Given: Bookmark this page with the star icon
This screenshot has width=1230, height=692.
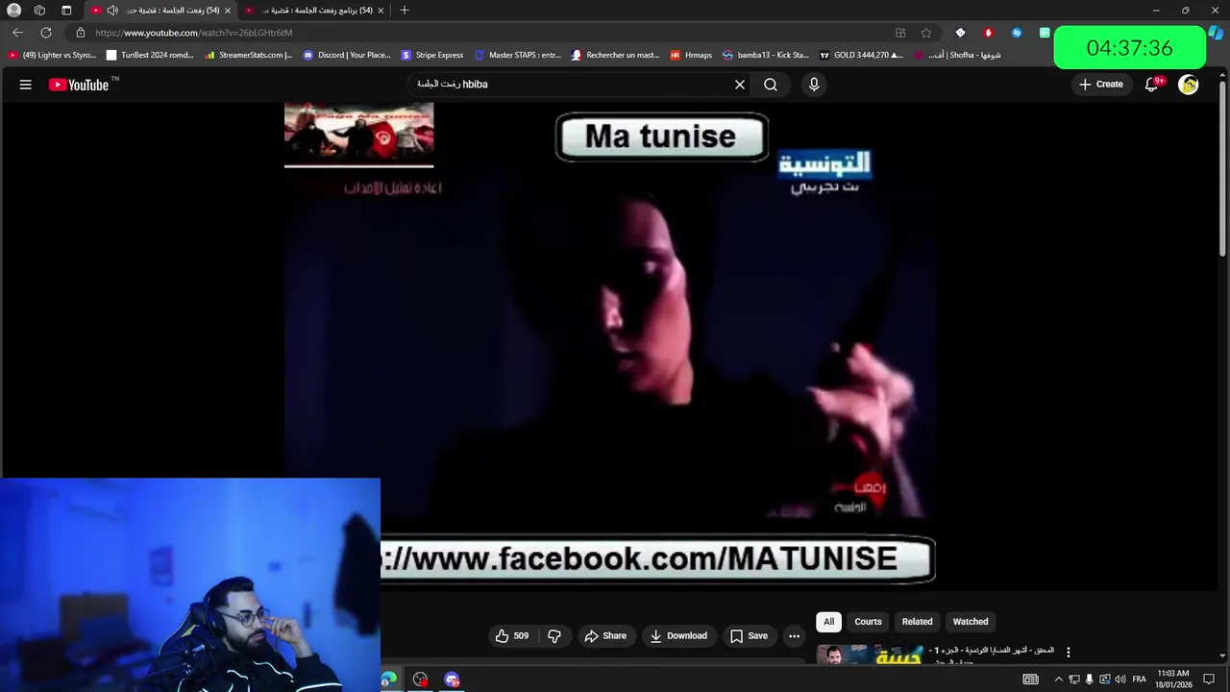Looking at the screenshot, I should [x=926, y=33].
